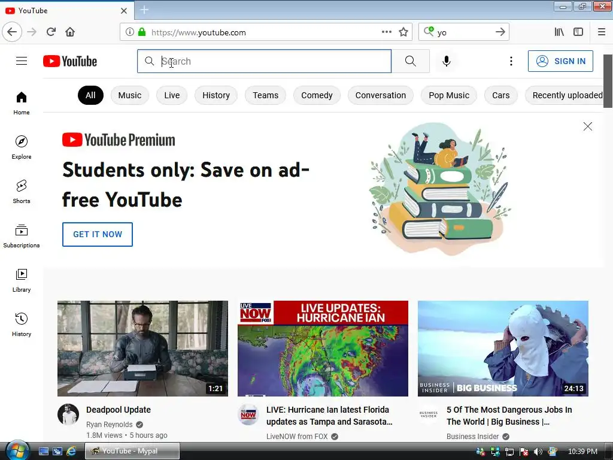
Task: Show site information icon in address bar
Action: (129, 32)
